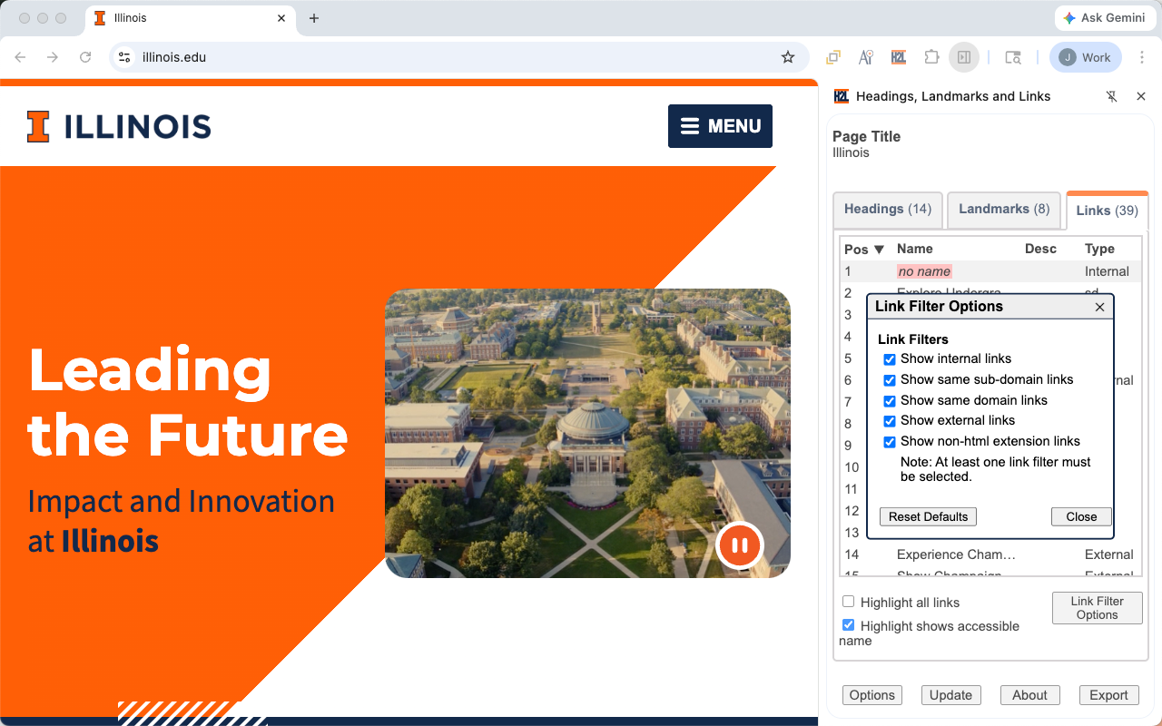Open the Extensions puzzle-piece menu
The height and width of the screenshot is (726, 1162).
[x=931, y=57]
